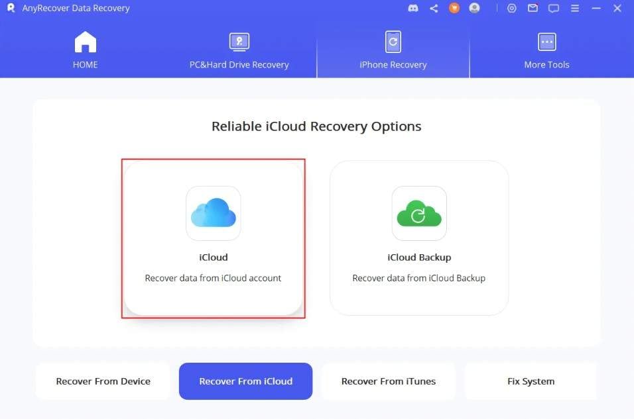The height and width of the screenshot is (419, 634).
Task: Click the Recover From iCloud button
Action: click(245, 381)
